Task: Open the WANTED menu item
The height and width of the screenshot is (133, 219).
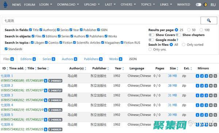Action: point(184,5)
